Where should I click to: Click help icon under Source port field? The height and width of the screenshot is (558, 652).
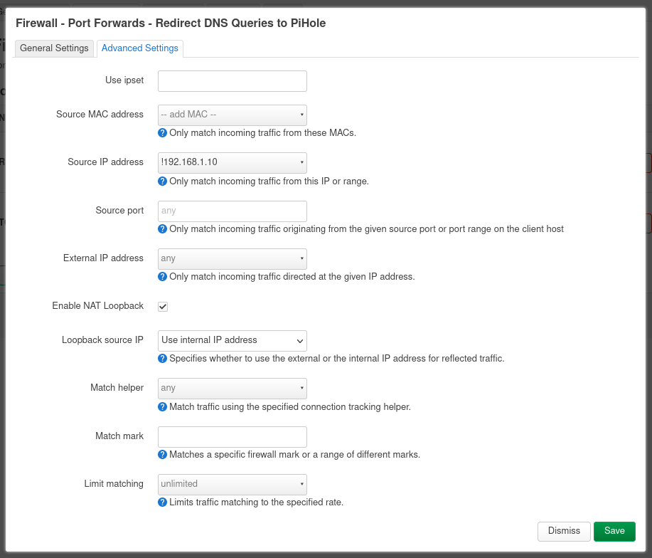(x=163, y=229)
